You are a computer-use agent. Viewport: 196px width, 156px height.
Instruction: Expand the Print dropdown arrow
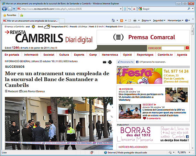click(139, 20)
